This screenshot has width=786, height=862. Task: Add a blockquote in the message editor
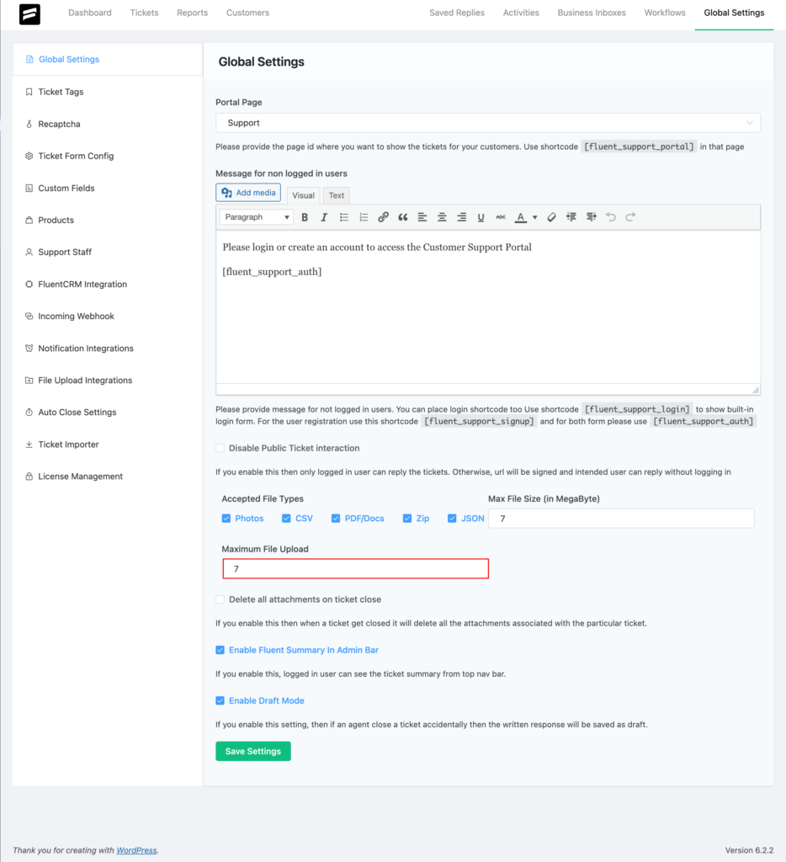pyautogui.click(x=402, y=216)
